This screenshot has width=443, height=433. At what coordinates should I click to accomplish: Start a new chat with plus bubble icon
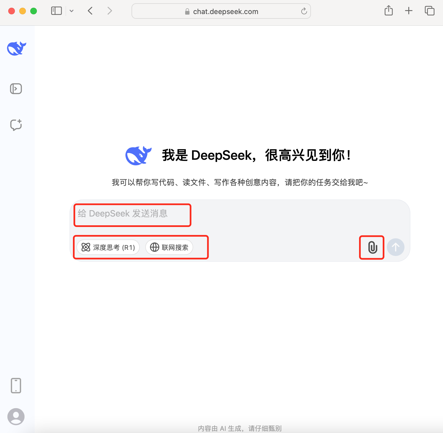(16, 125)
